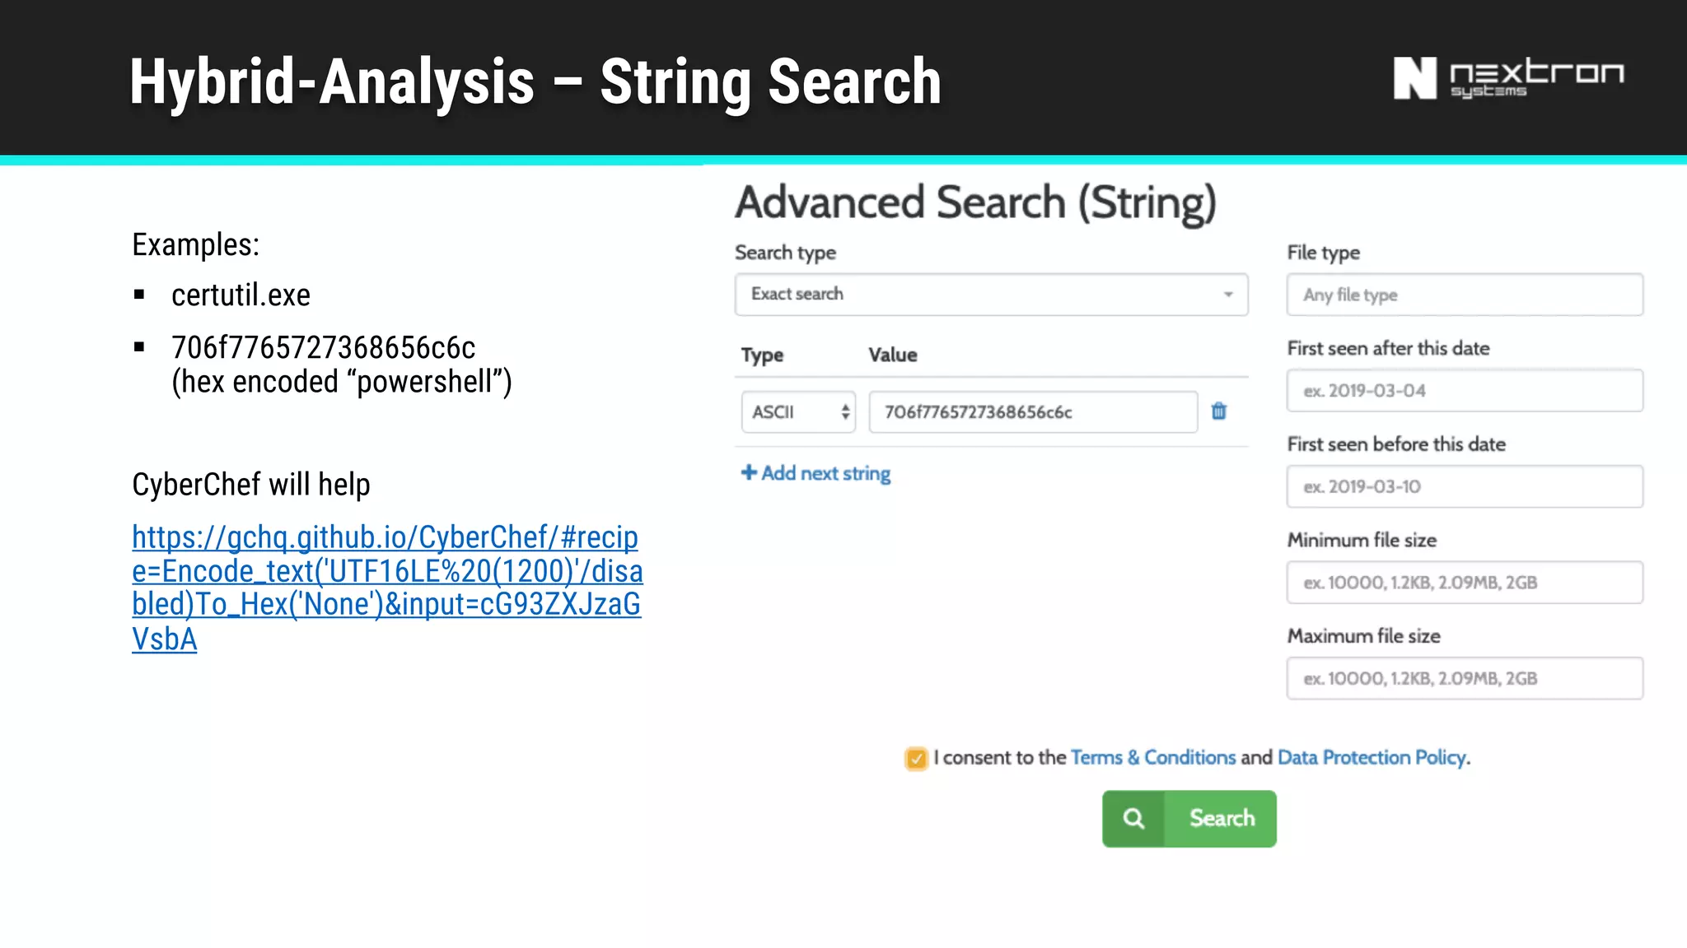The width and height of the screenshot is (1687, 948).
Task: Click the Search type label
Action: point(785,253)
